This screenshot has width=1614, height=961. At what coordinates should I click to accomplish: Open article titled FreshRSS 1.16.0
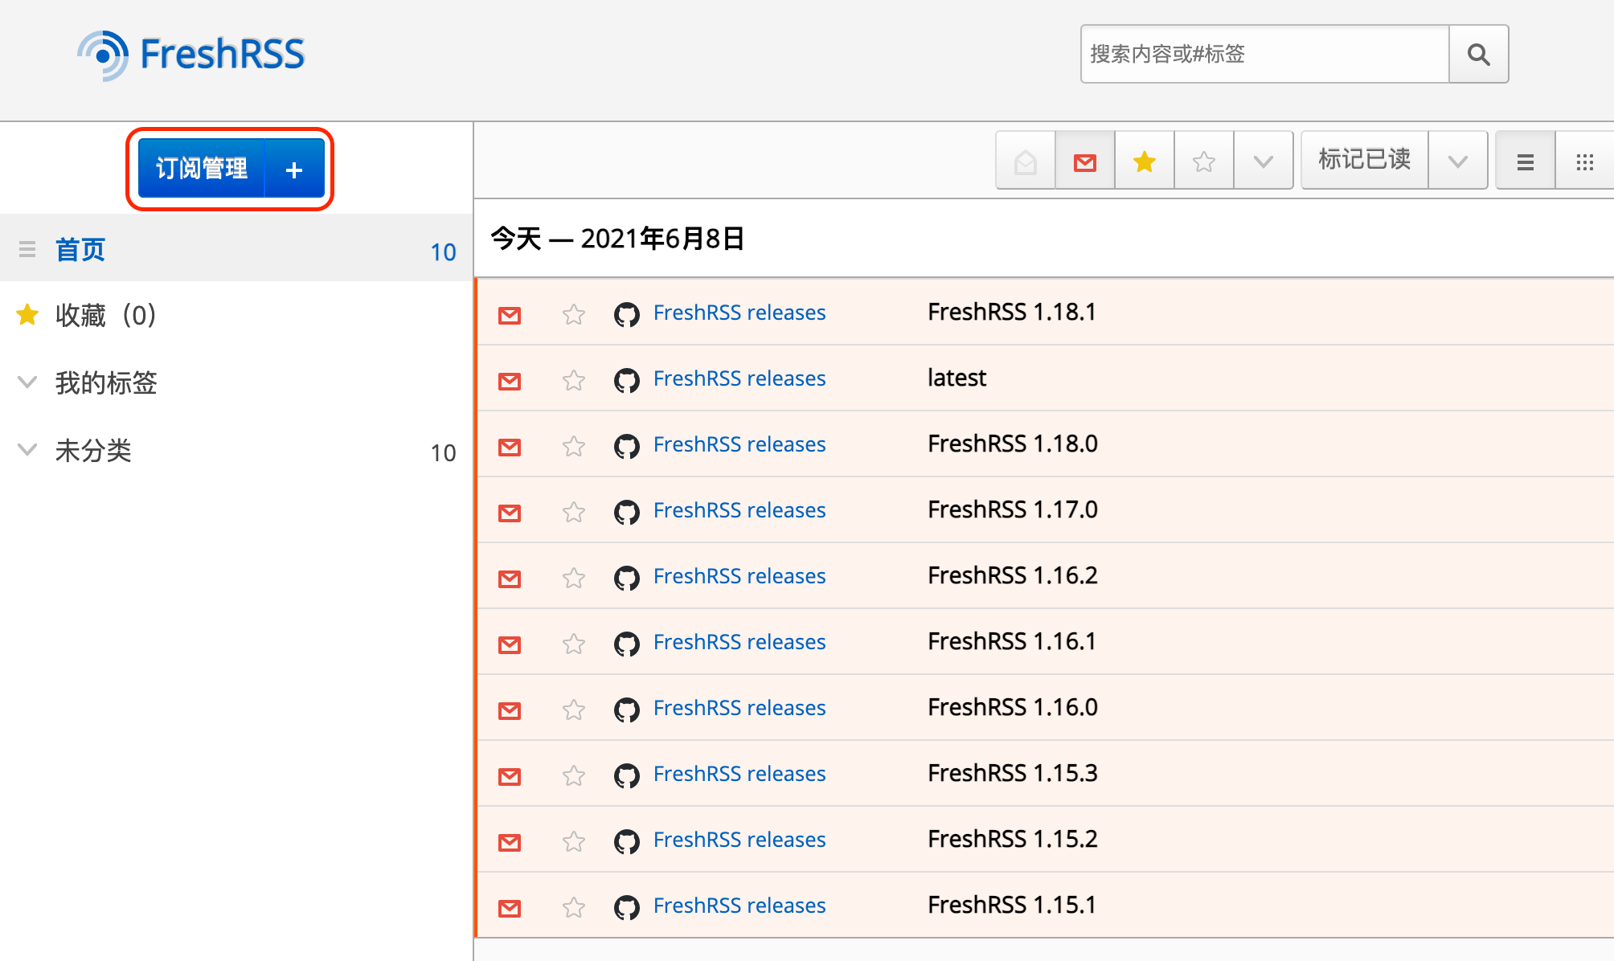click(x=1013, y=707)
